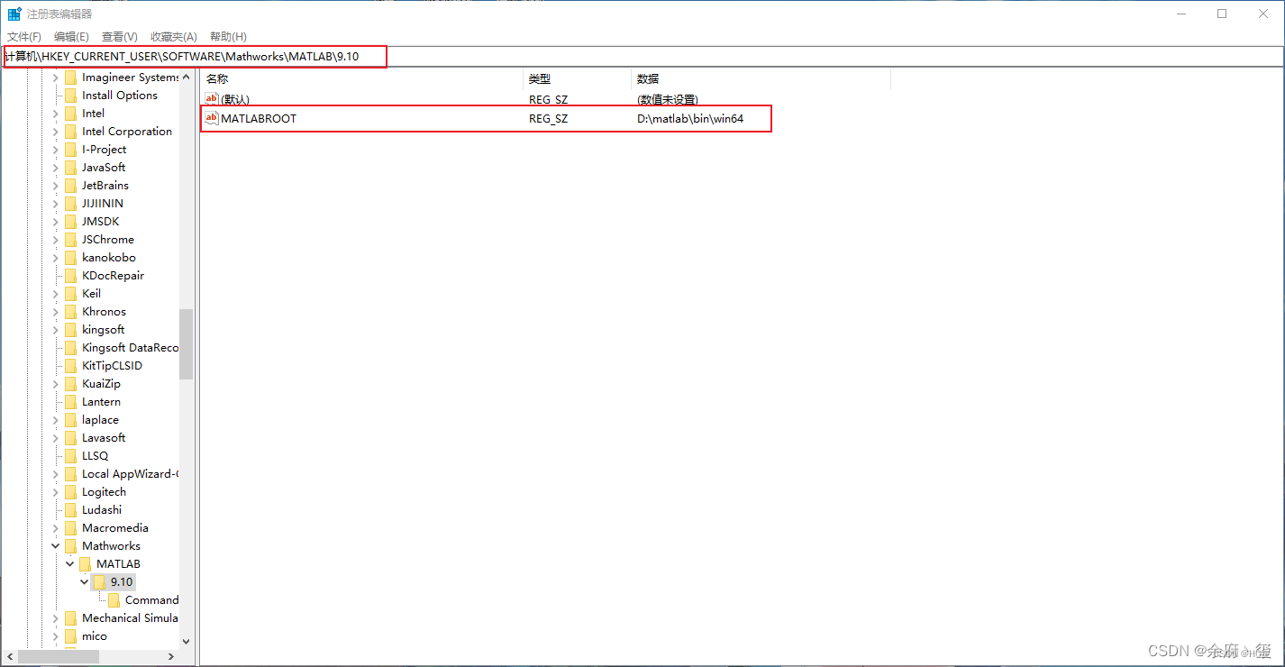This screenshot has width=1285, height=667.
Task: Click the Local AppWizard folder icon
Action: click(x=71, y=474)
